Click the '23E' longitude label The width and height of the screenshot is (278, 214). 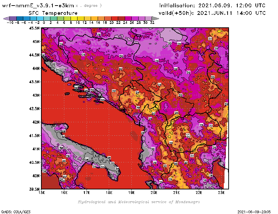pyautogui.click(x=221, y=193)
